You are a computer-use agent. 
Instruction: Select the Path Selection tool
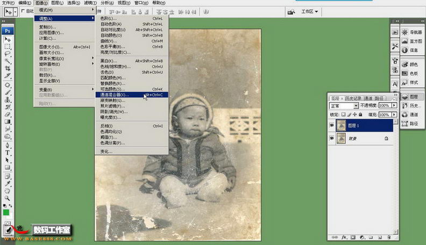(8, 160)
